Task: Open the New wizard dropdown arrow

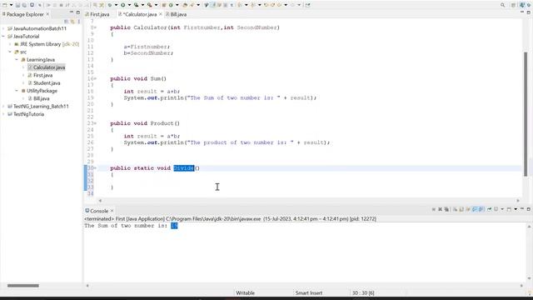Action: pos(11,5)
